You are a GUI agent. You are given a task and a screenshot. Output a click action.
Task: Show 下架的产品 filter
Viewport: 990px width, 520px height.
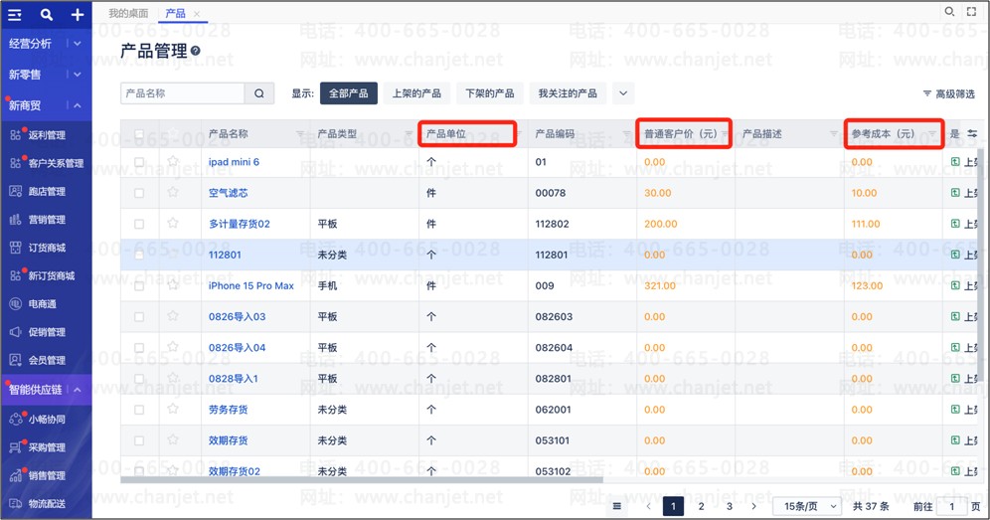(490, 93)
